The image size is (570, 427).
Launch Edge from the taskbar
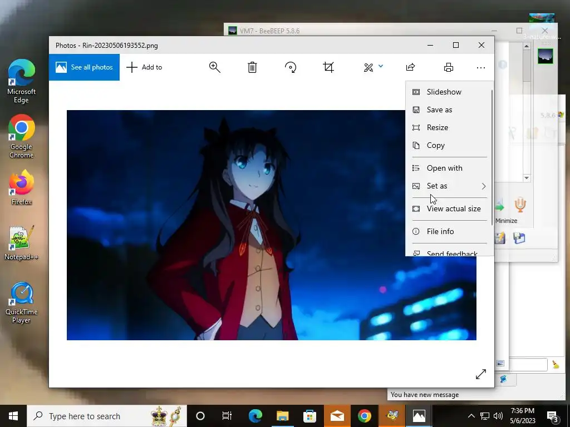point(255,416)
